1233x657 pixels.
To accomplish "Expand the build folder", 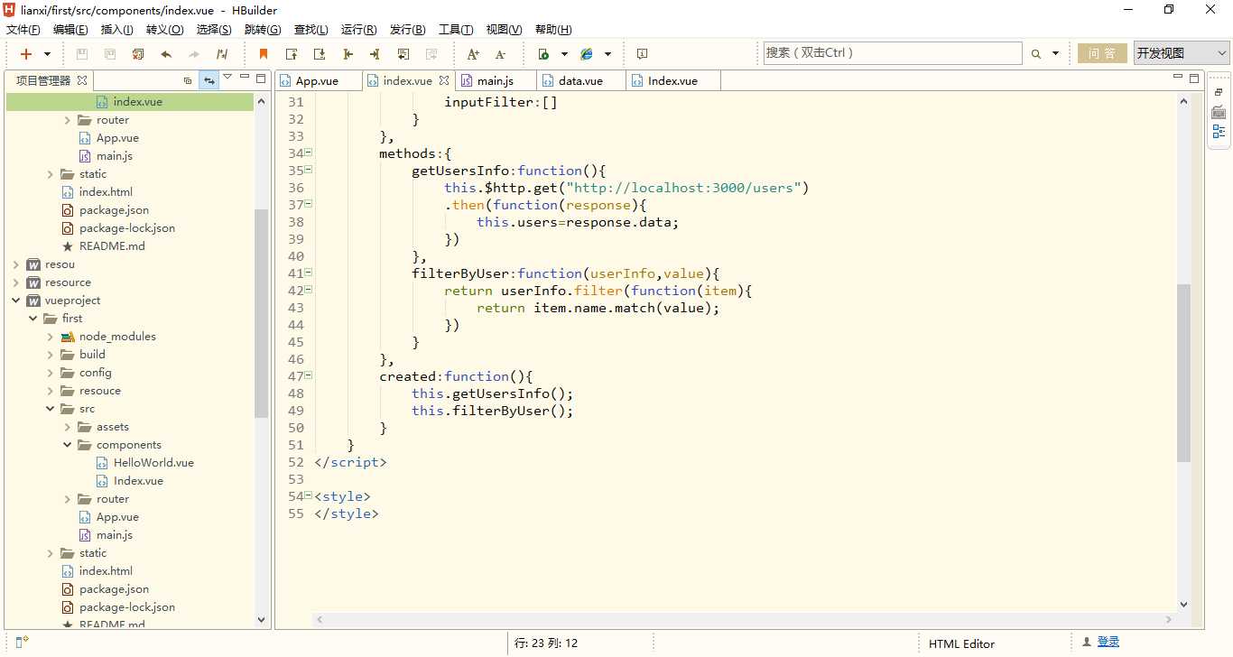I will point(51,355).
